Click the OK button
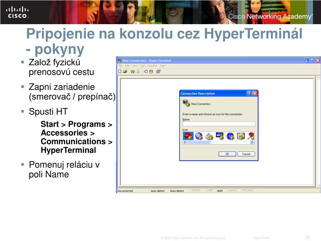The height and width of the screenshot is (241, 321). pos(227,154)
